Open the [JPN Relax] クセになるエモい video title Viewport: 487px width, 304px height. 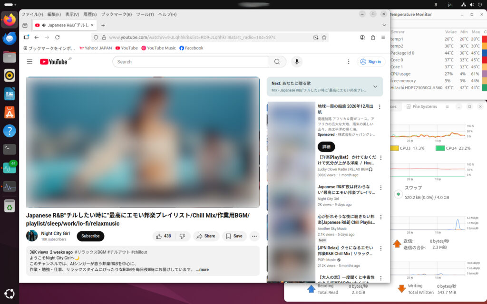point(345,251)
